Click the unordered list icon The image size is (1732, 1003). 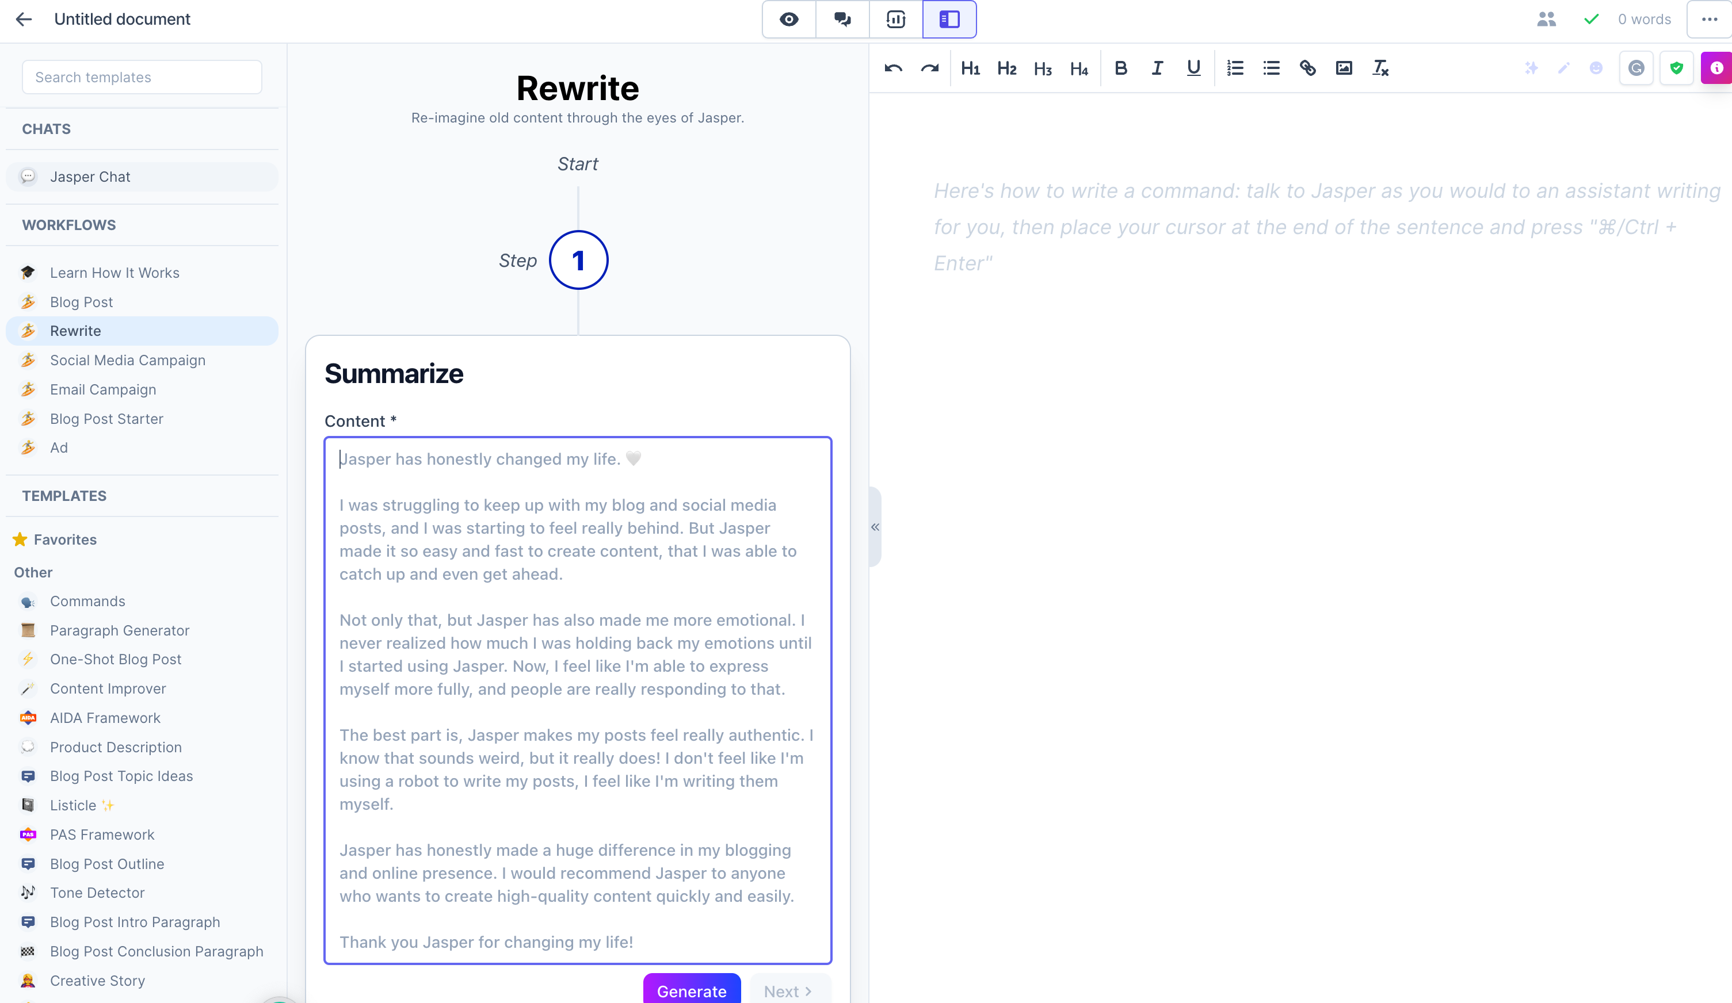pyautogui.click(x=1272, y=68)
